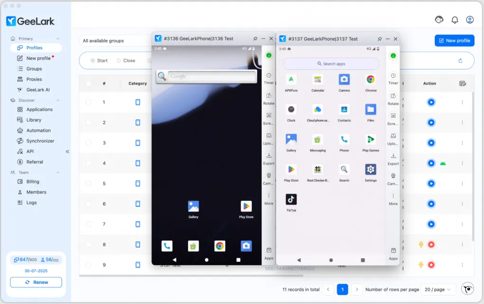Go to Proxies in the sidebar

(34, 79)
